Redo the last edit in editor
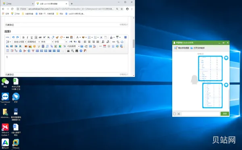Image resolution: width=242 pixels, height=150 pixels. [18, 37]
